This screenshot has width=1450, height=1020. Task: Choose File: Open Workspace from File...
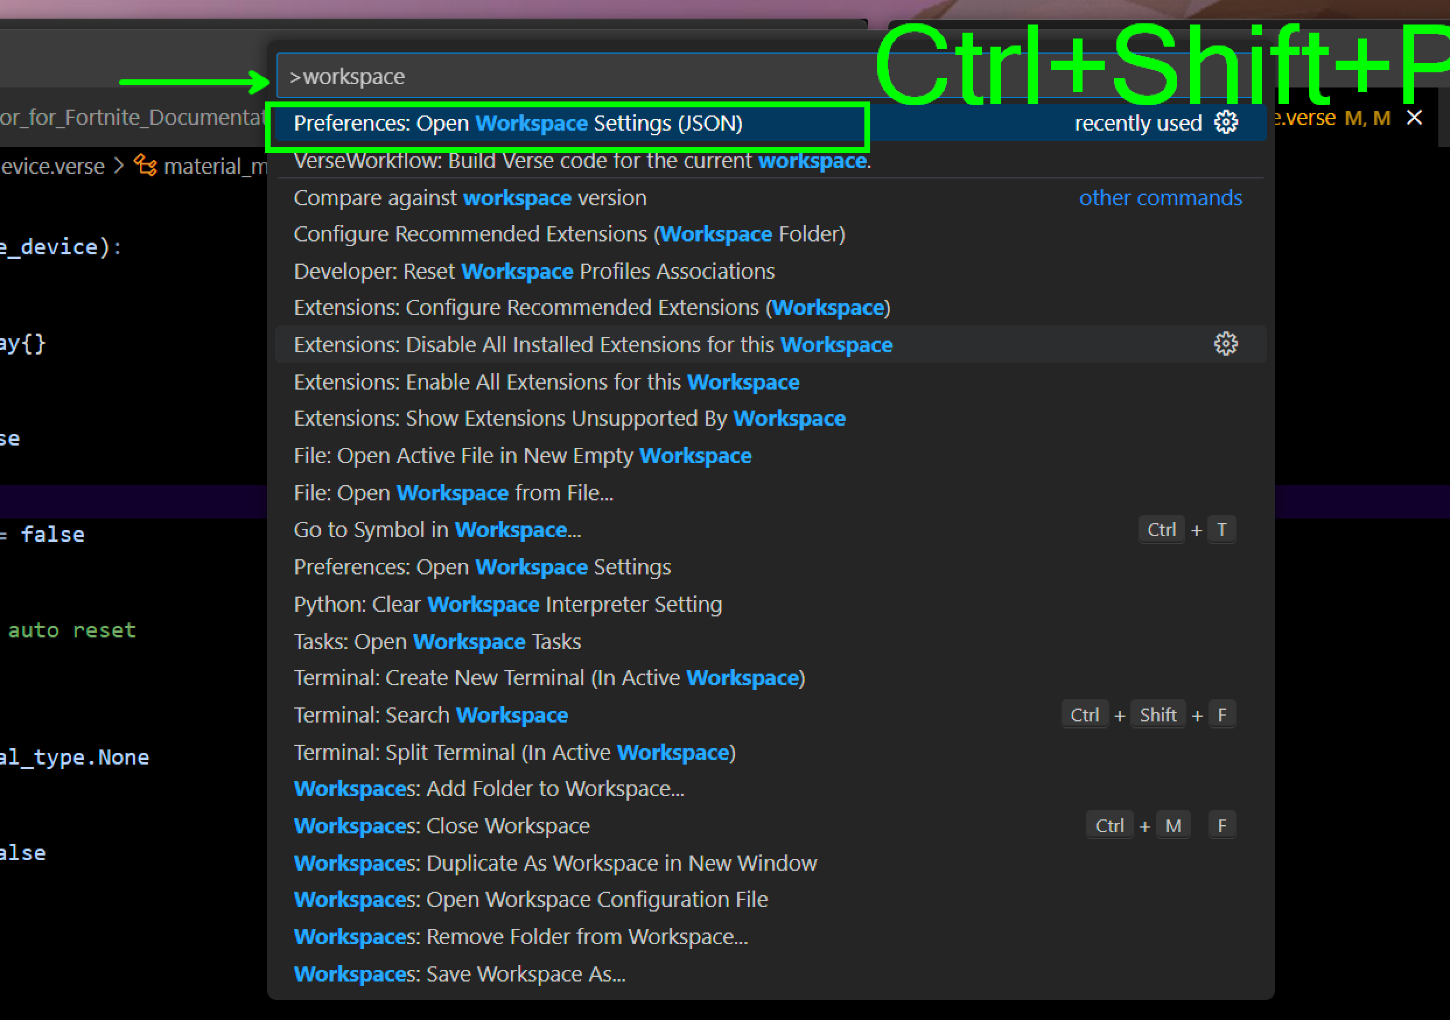click(x=453, y=493)
